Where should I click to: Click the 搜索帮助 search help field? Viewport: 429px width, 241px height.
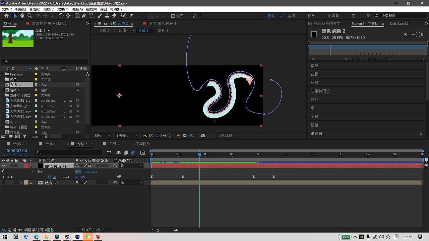pos(400,16)
